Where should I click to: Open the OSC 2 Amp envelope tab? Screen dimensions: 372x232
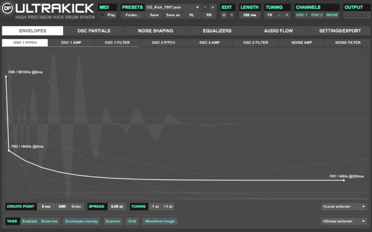[x=209, y=43]
